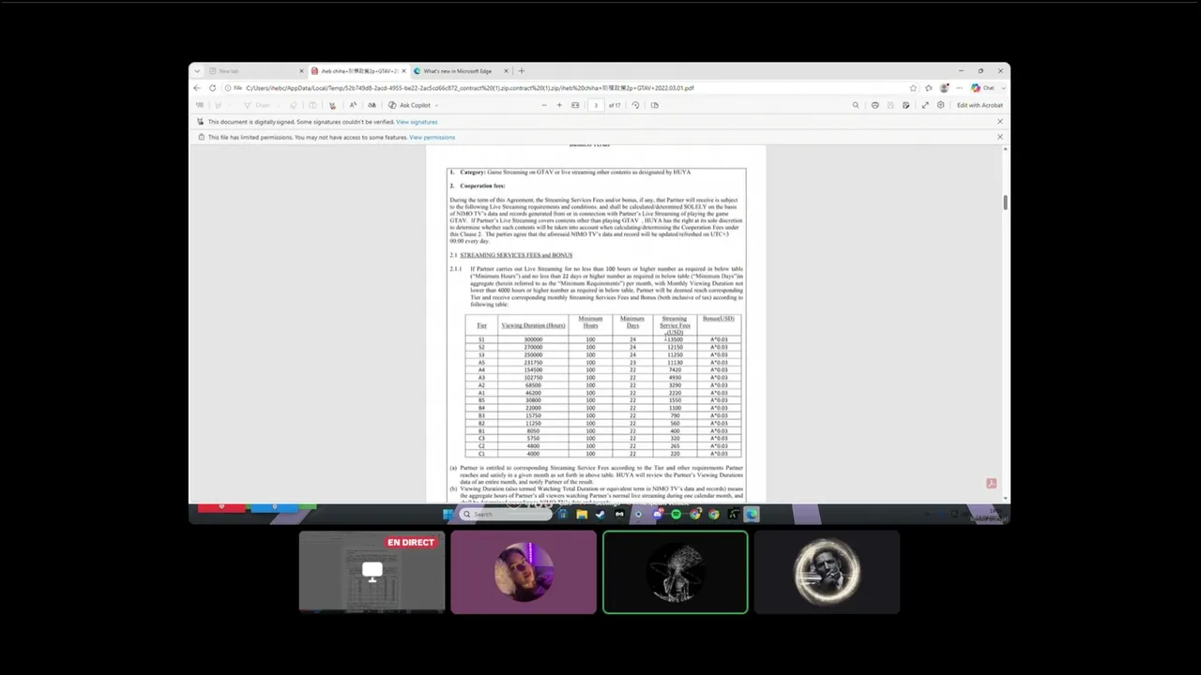The height and width of the screenshot is (675, 1201).
Task: Click the tier cell labeled S1
Action: tap(482, 339)
